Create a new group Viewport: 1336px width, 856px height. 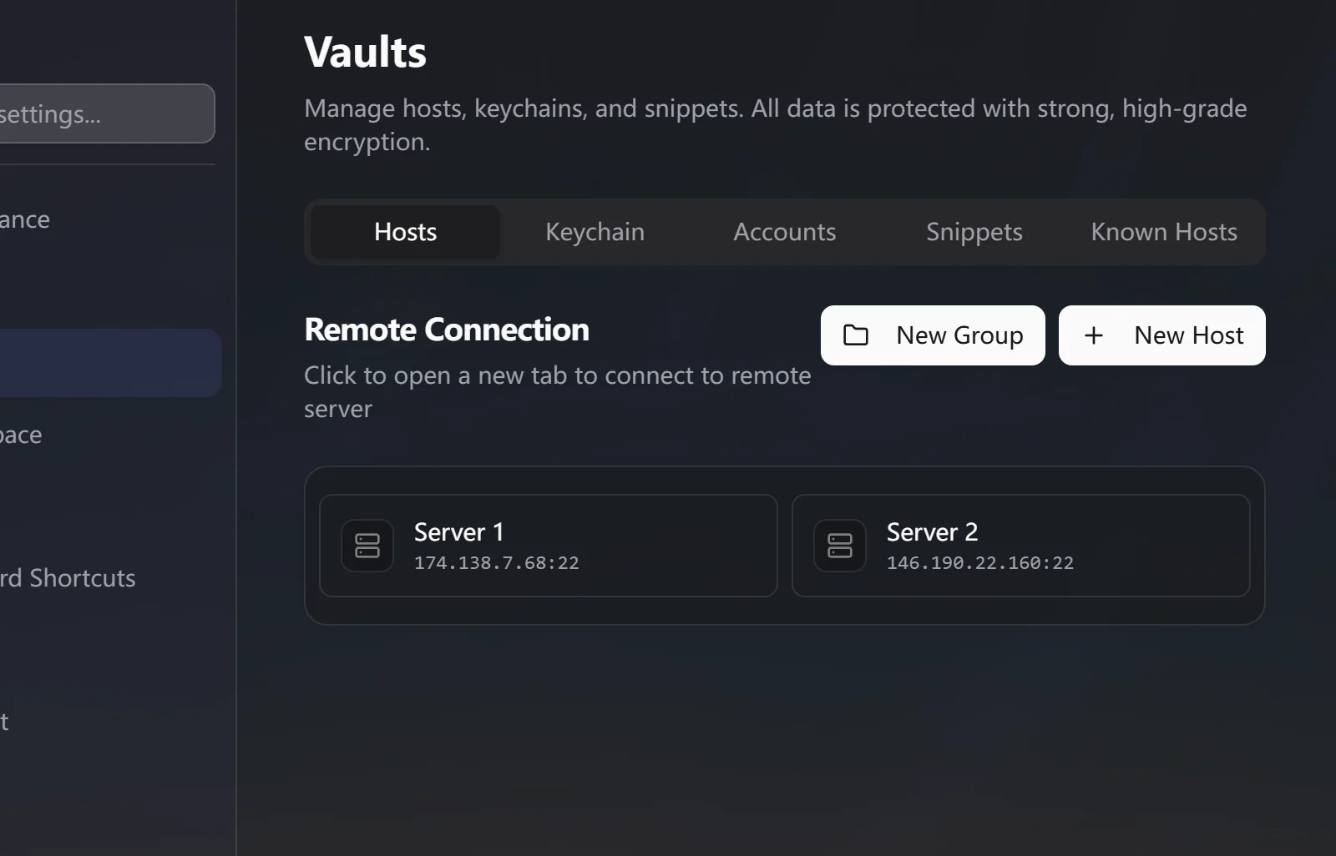932,335
